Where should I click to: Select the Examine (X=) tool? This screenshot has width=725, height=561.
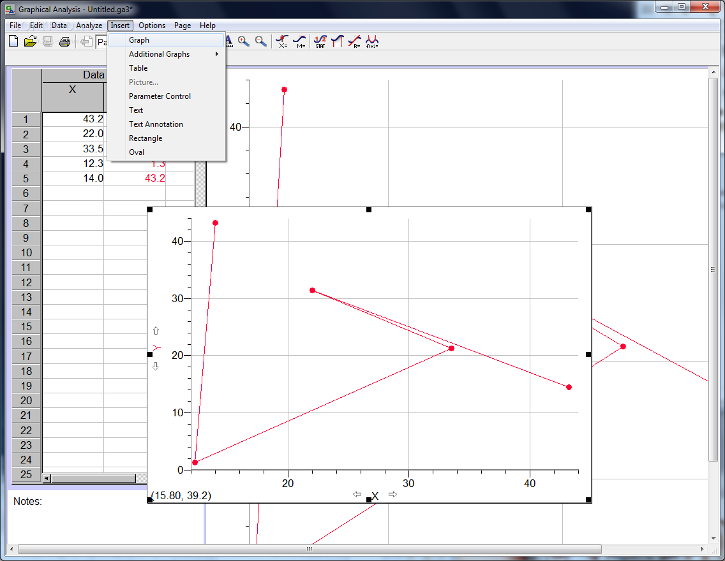click(282, 41)
